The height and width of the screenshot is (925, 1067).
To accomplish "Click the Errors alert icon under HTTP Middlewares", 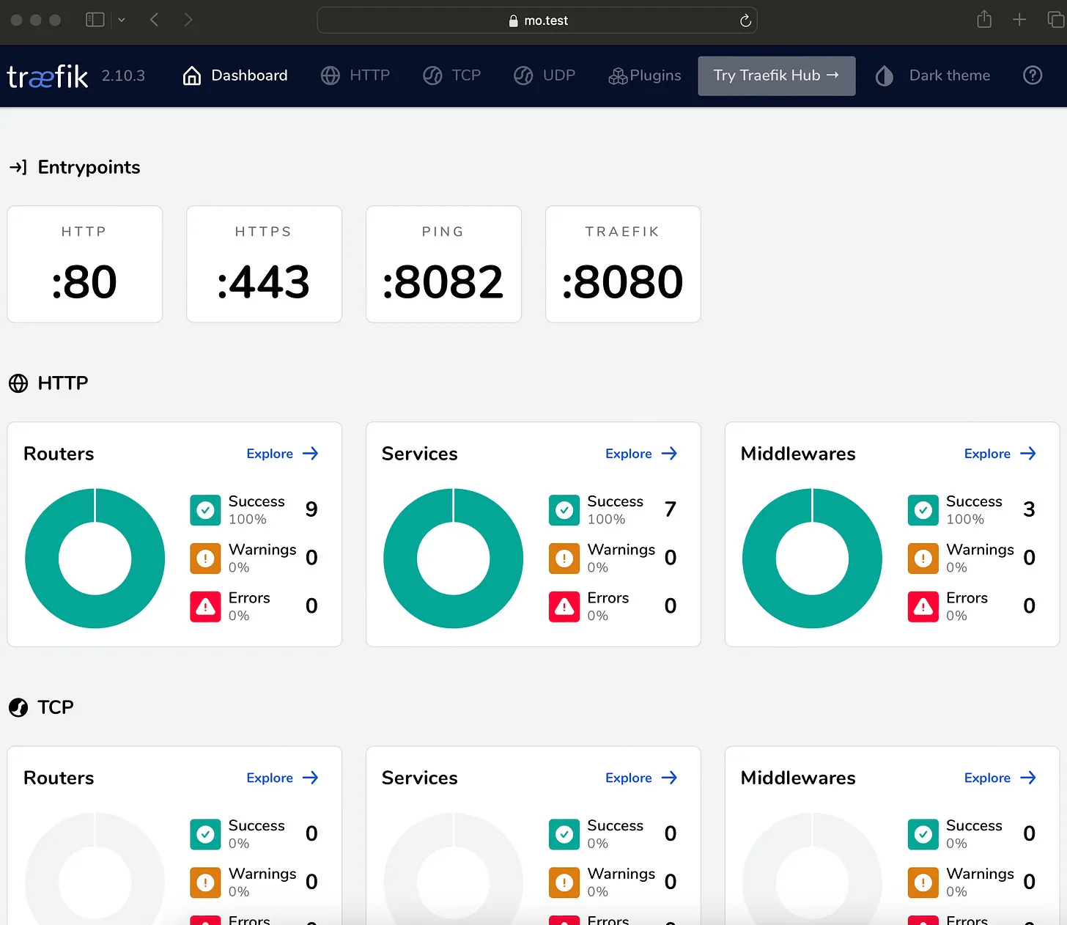I will (x=923, y=606).
